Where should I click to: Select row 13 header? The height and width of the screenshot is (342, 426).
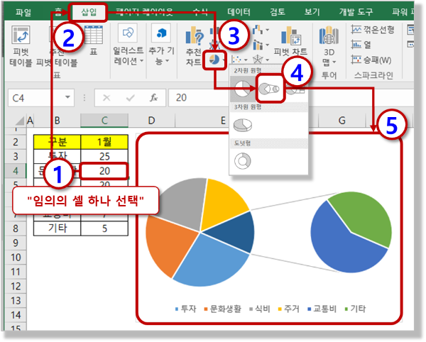(16, 300)
